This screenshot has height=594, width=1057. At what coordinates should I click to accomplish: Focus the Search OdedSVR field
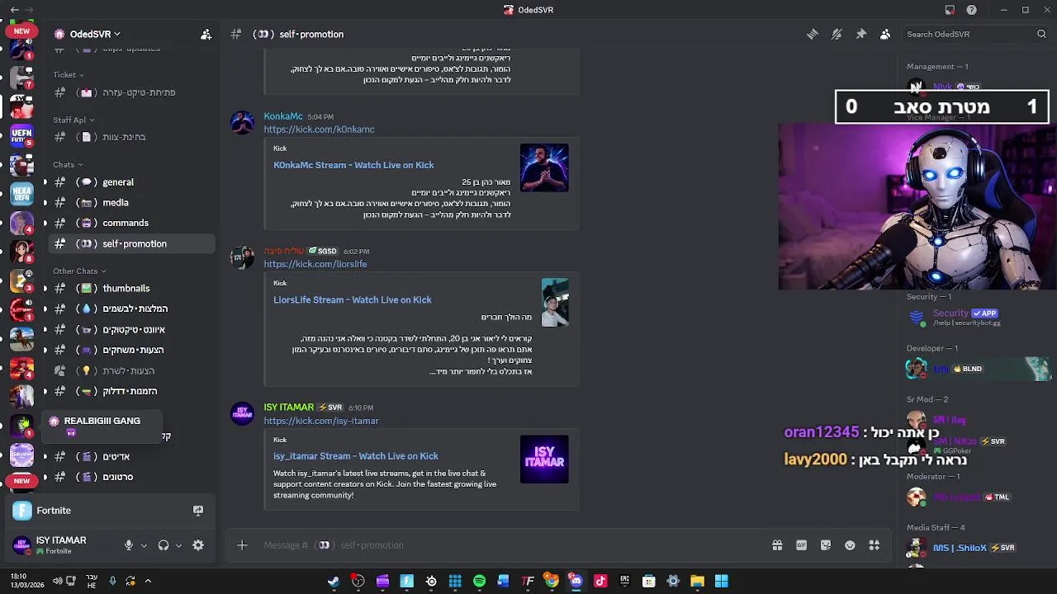click(974, 34)
